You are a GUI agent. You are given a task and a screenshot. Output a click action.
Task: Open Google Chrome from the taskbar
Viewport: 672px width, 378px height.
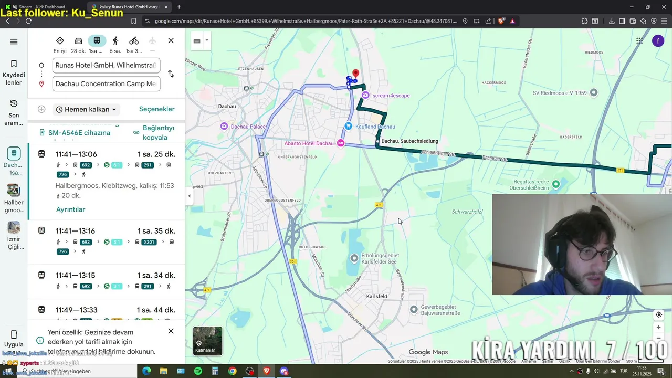click(x=232, y=371)
